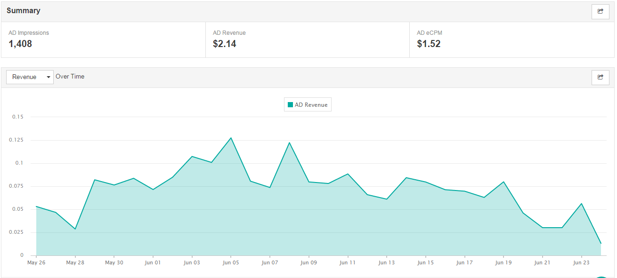Click the Jun 05 peak data point
This screenshot has height=278, width=617.
click(x=231, y=138)
